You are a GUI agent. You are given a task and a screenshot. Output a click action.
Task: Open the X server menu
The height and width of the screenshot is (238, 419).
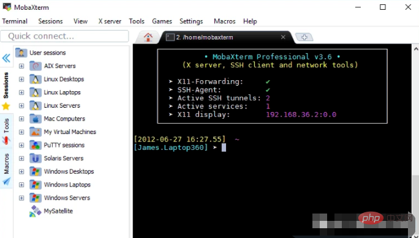[110, 21]
